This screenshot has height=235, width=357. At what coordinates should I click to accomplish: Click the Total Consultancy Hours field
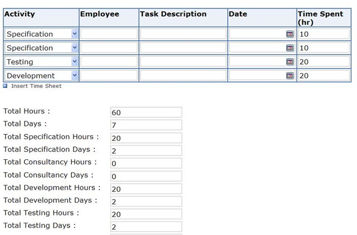point(146,164)
